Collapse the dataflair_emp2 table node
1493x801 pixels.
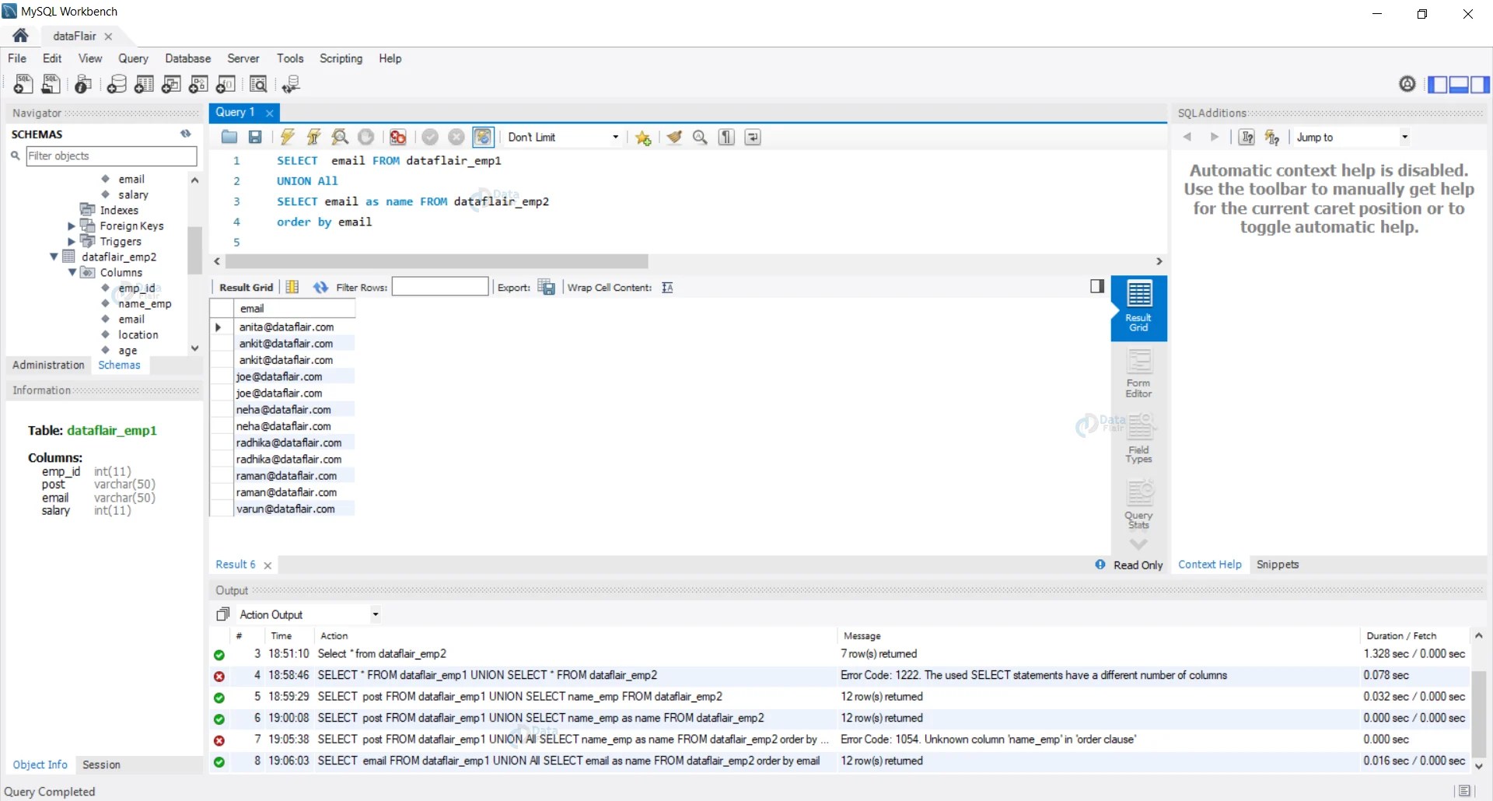54,257
